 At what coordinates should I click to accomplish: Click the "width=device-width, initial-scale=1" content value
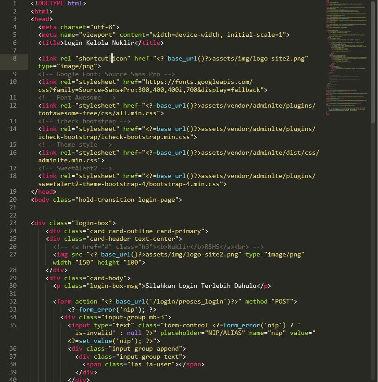218,35
